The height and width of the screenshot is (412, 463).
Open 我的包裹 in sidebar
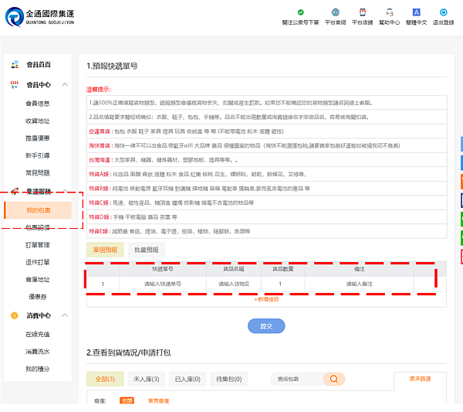pyautogui.click(x=38, y=210)
